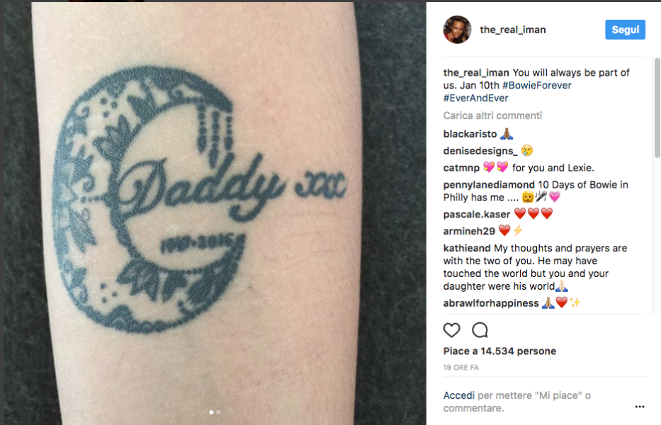
Task: Visit pascale.kaser profile
Action: pos(476,214)
